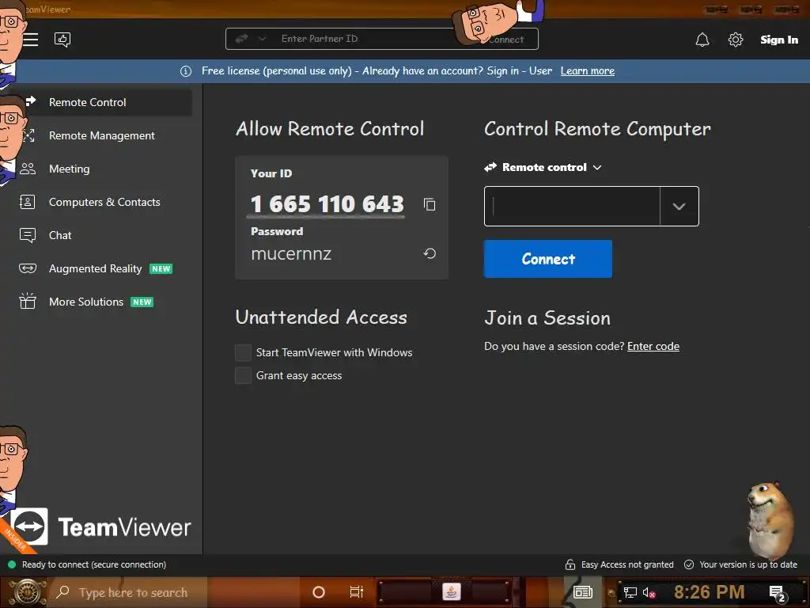Click the network tray icon
The image size is (810, 608).
click(630, 593)
